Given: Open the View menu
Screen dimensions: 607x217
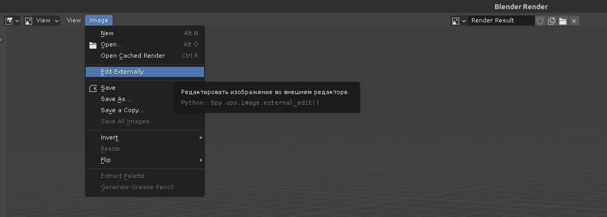Looking at the screenshot, I should pyautogui.click(x=73, y=20).
